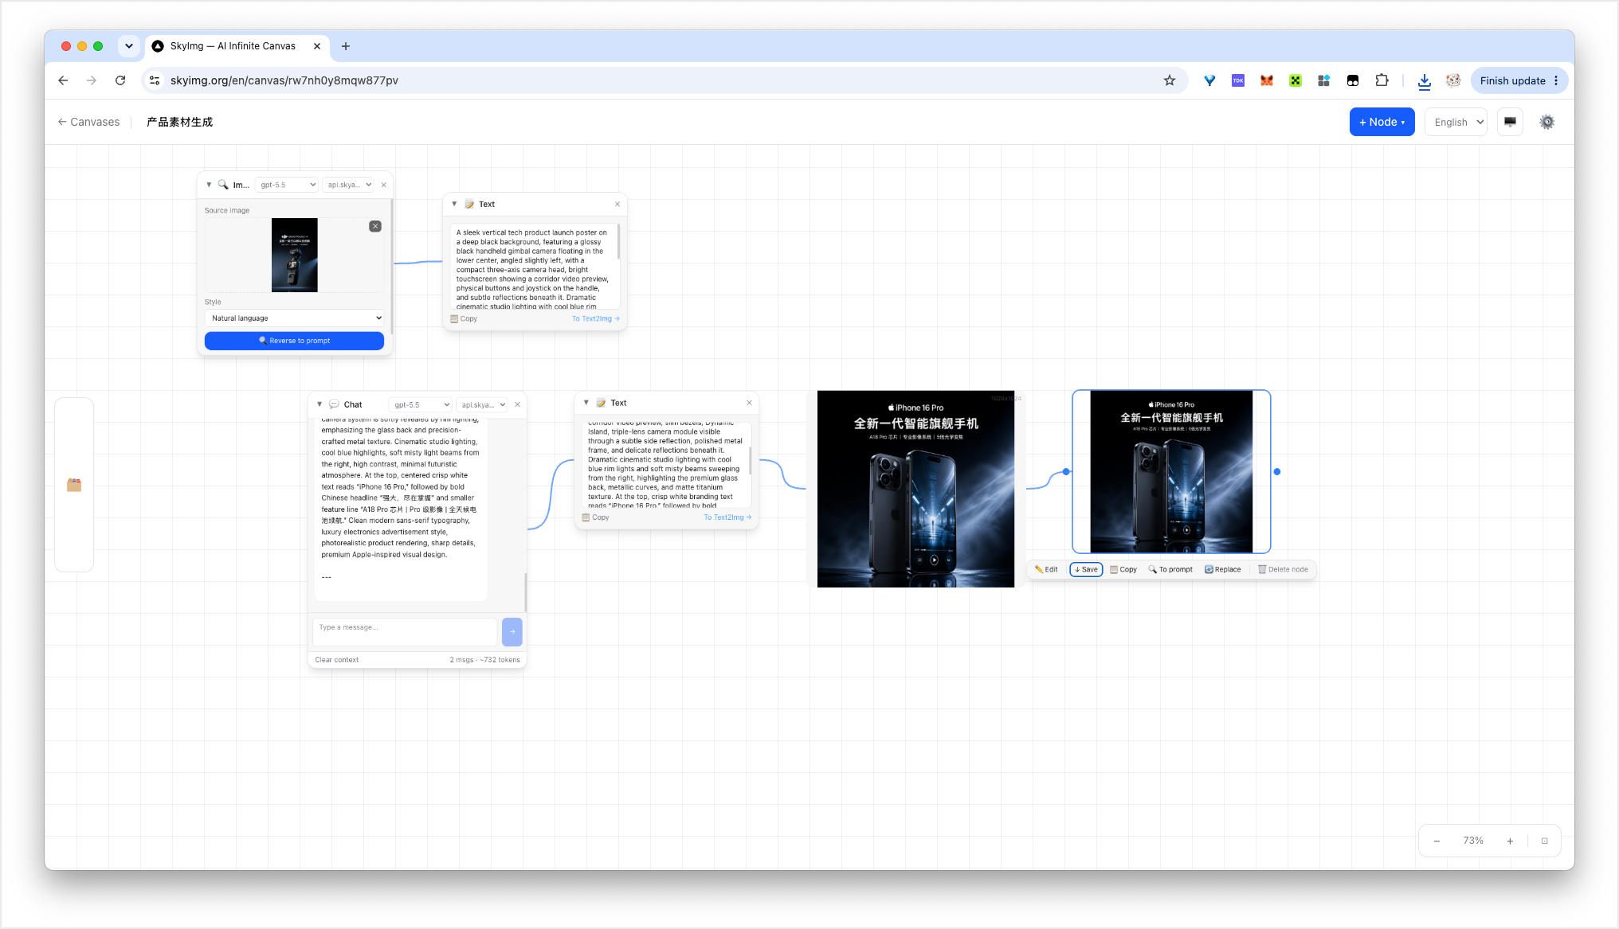The image size is (1619, 929).
Task: Open the image reverse node gpt-5.5 model dropdown
Action: (x=287, y=185)
